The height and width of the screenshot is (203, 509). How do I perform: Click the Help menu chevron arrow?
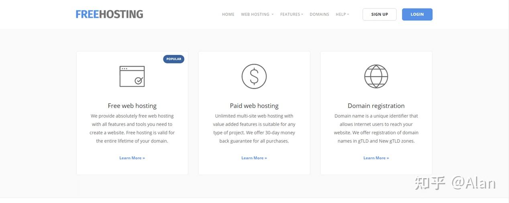tap(348, 14)
